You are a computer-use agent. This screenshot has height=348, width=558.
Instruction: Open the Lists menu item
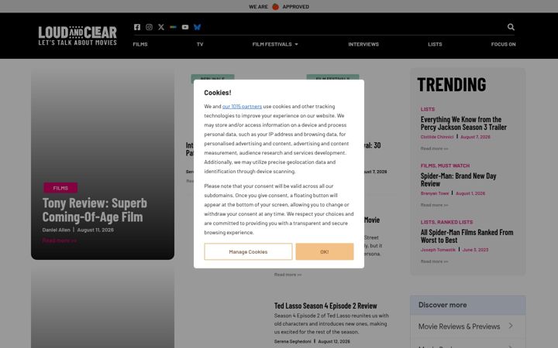click(x=435, y=44)
